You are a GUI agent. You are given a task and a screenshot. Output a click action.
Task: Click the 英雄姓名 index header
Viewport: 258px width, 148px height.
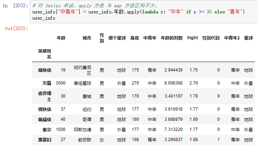click(45, 54)
